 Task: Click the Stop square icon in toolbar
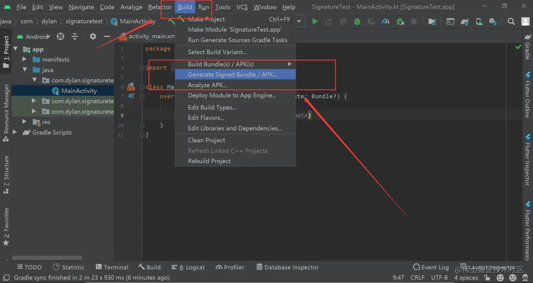tap(414, 21)
